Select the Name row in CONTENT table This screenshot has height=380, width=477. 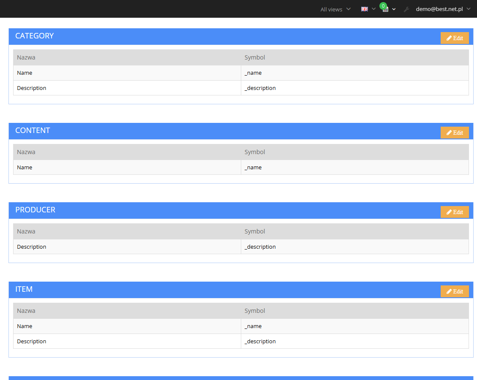(x=241, y=167)
